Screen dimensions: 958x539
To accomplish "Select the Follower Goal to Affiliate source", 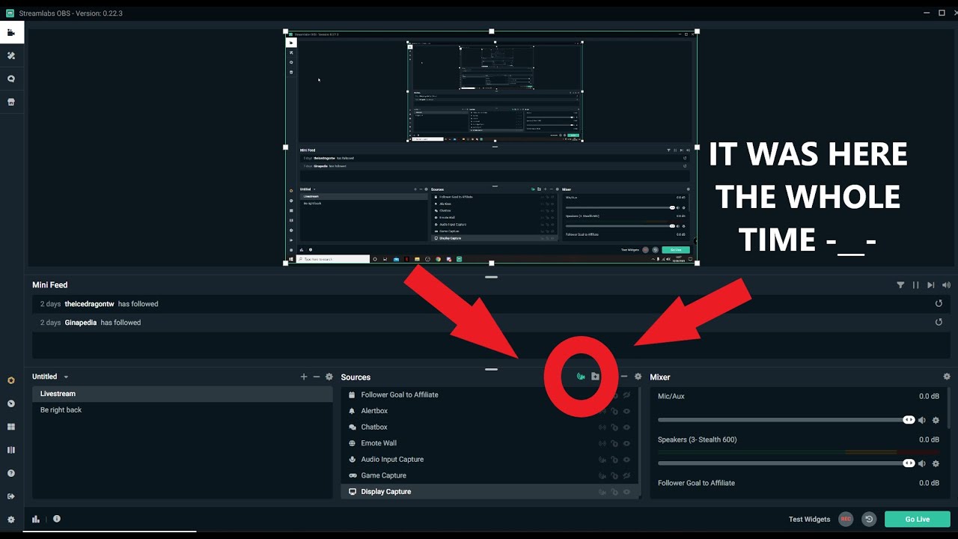I will pyautogui.click(x=489, y=395).
